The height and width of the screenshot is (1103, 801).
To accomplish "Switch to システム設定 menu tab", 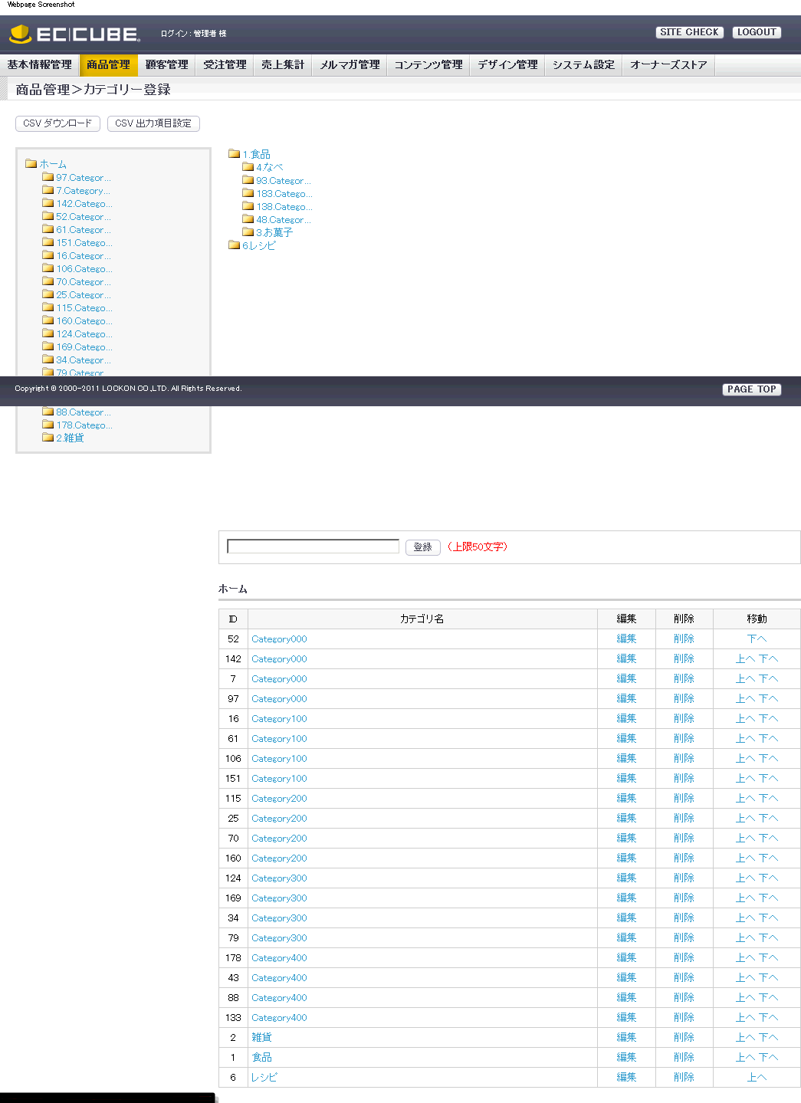I will coord(583,65).
